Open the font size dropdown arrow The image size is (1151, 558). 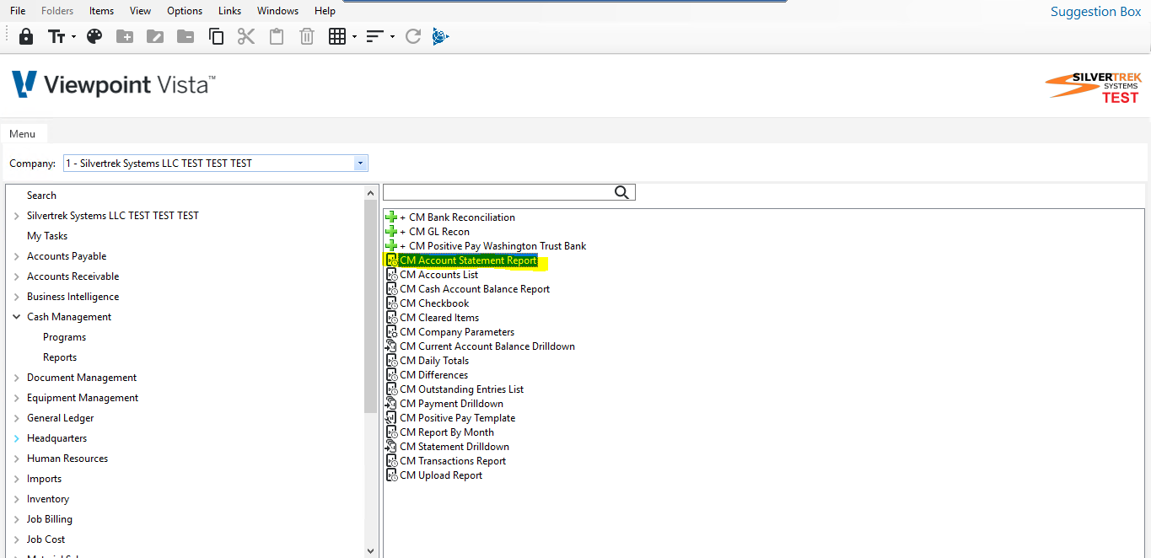click(x=73, y=36)
